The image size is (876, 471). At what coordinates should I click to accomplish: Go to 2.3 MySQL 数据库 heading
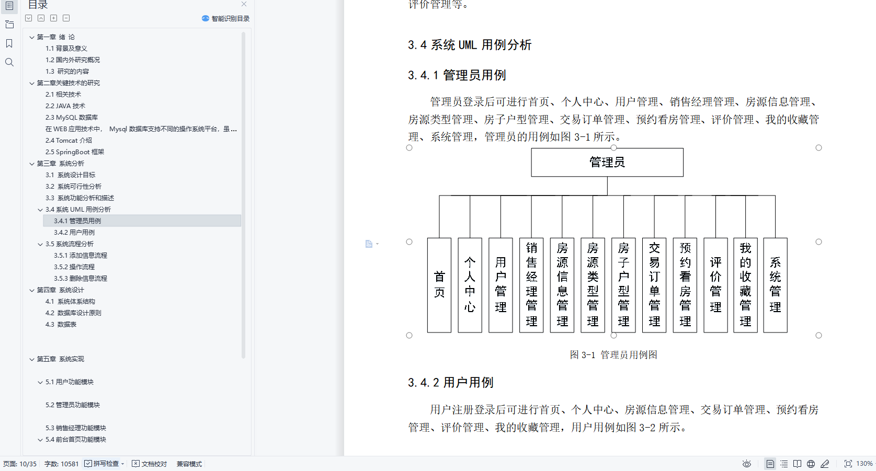72,118
